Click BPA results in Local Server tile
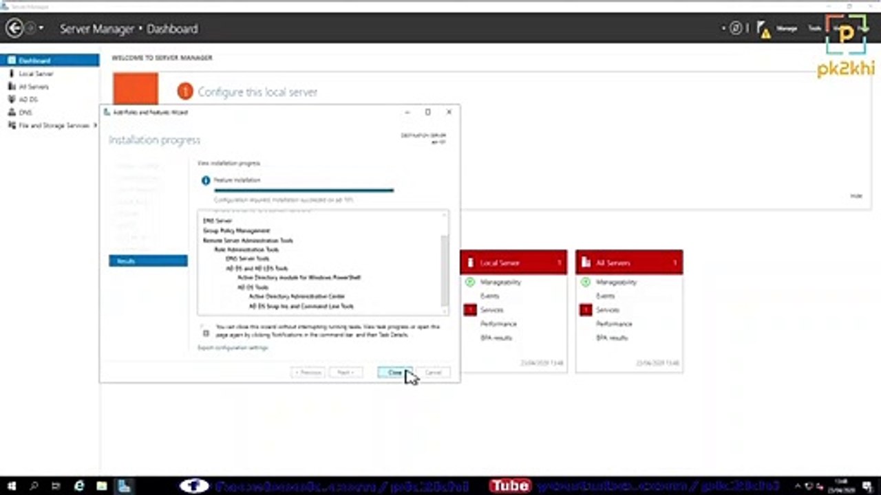 tap(496, 338)
